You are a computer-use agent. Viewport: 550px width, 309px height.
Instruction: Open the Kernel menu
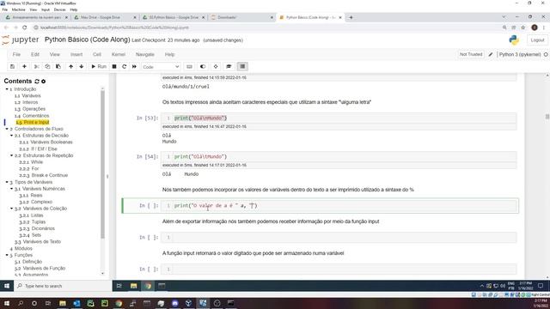(119, 55)
